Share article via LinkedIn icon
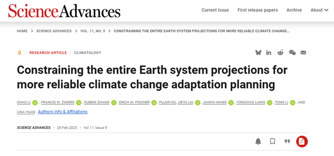The height and width of the screenshot is (156, 334). pos(268,52)
